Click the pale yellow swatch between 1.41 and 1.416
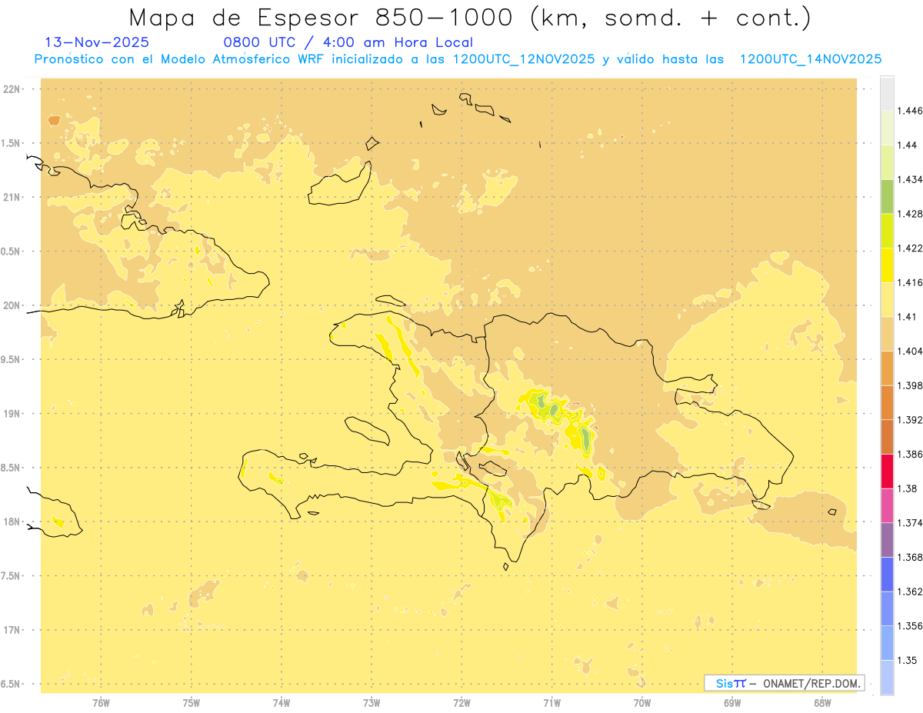The height and width of the screenshot is (713, 923). [x=887, y=299]
